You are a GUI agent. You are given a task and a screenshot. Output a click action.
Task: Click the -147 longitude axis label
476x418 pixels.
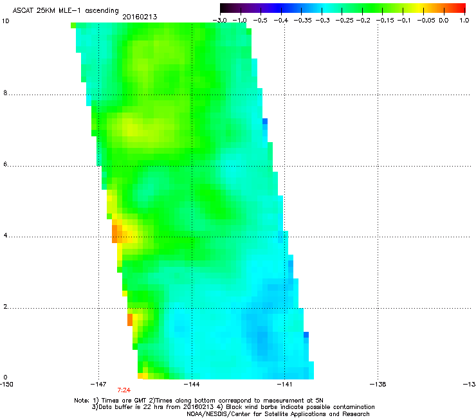tap(98, 385)
